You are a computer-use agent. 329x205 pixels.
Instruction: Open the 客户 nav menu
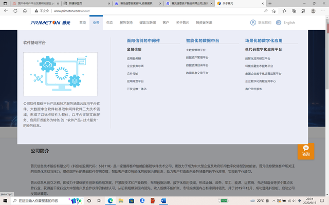coord(166,23)
